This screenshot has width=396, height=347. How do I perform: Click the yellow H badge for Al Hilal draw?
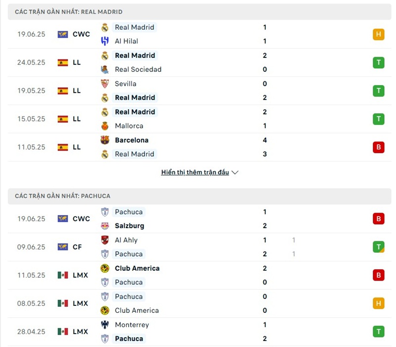379,34
